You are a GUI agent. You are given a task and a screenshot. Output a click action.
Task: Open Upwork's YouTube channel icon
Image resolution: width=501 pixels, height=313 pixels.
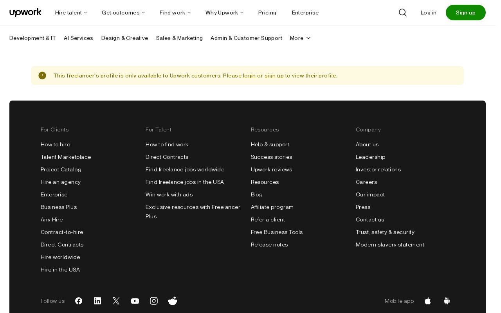(x=135, y=301)
